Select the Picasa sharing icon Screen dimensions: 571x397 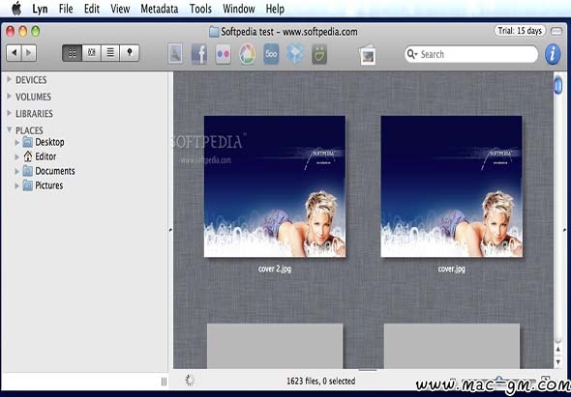click(247, 54)
